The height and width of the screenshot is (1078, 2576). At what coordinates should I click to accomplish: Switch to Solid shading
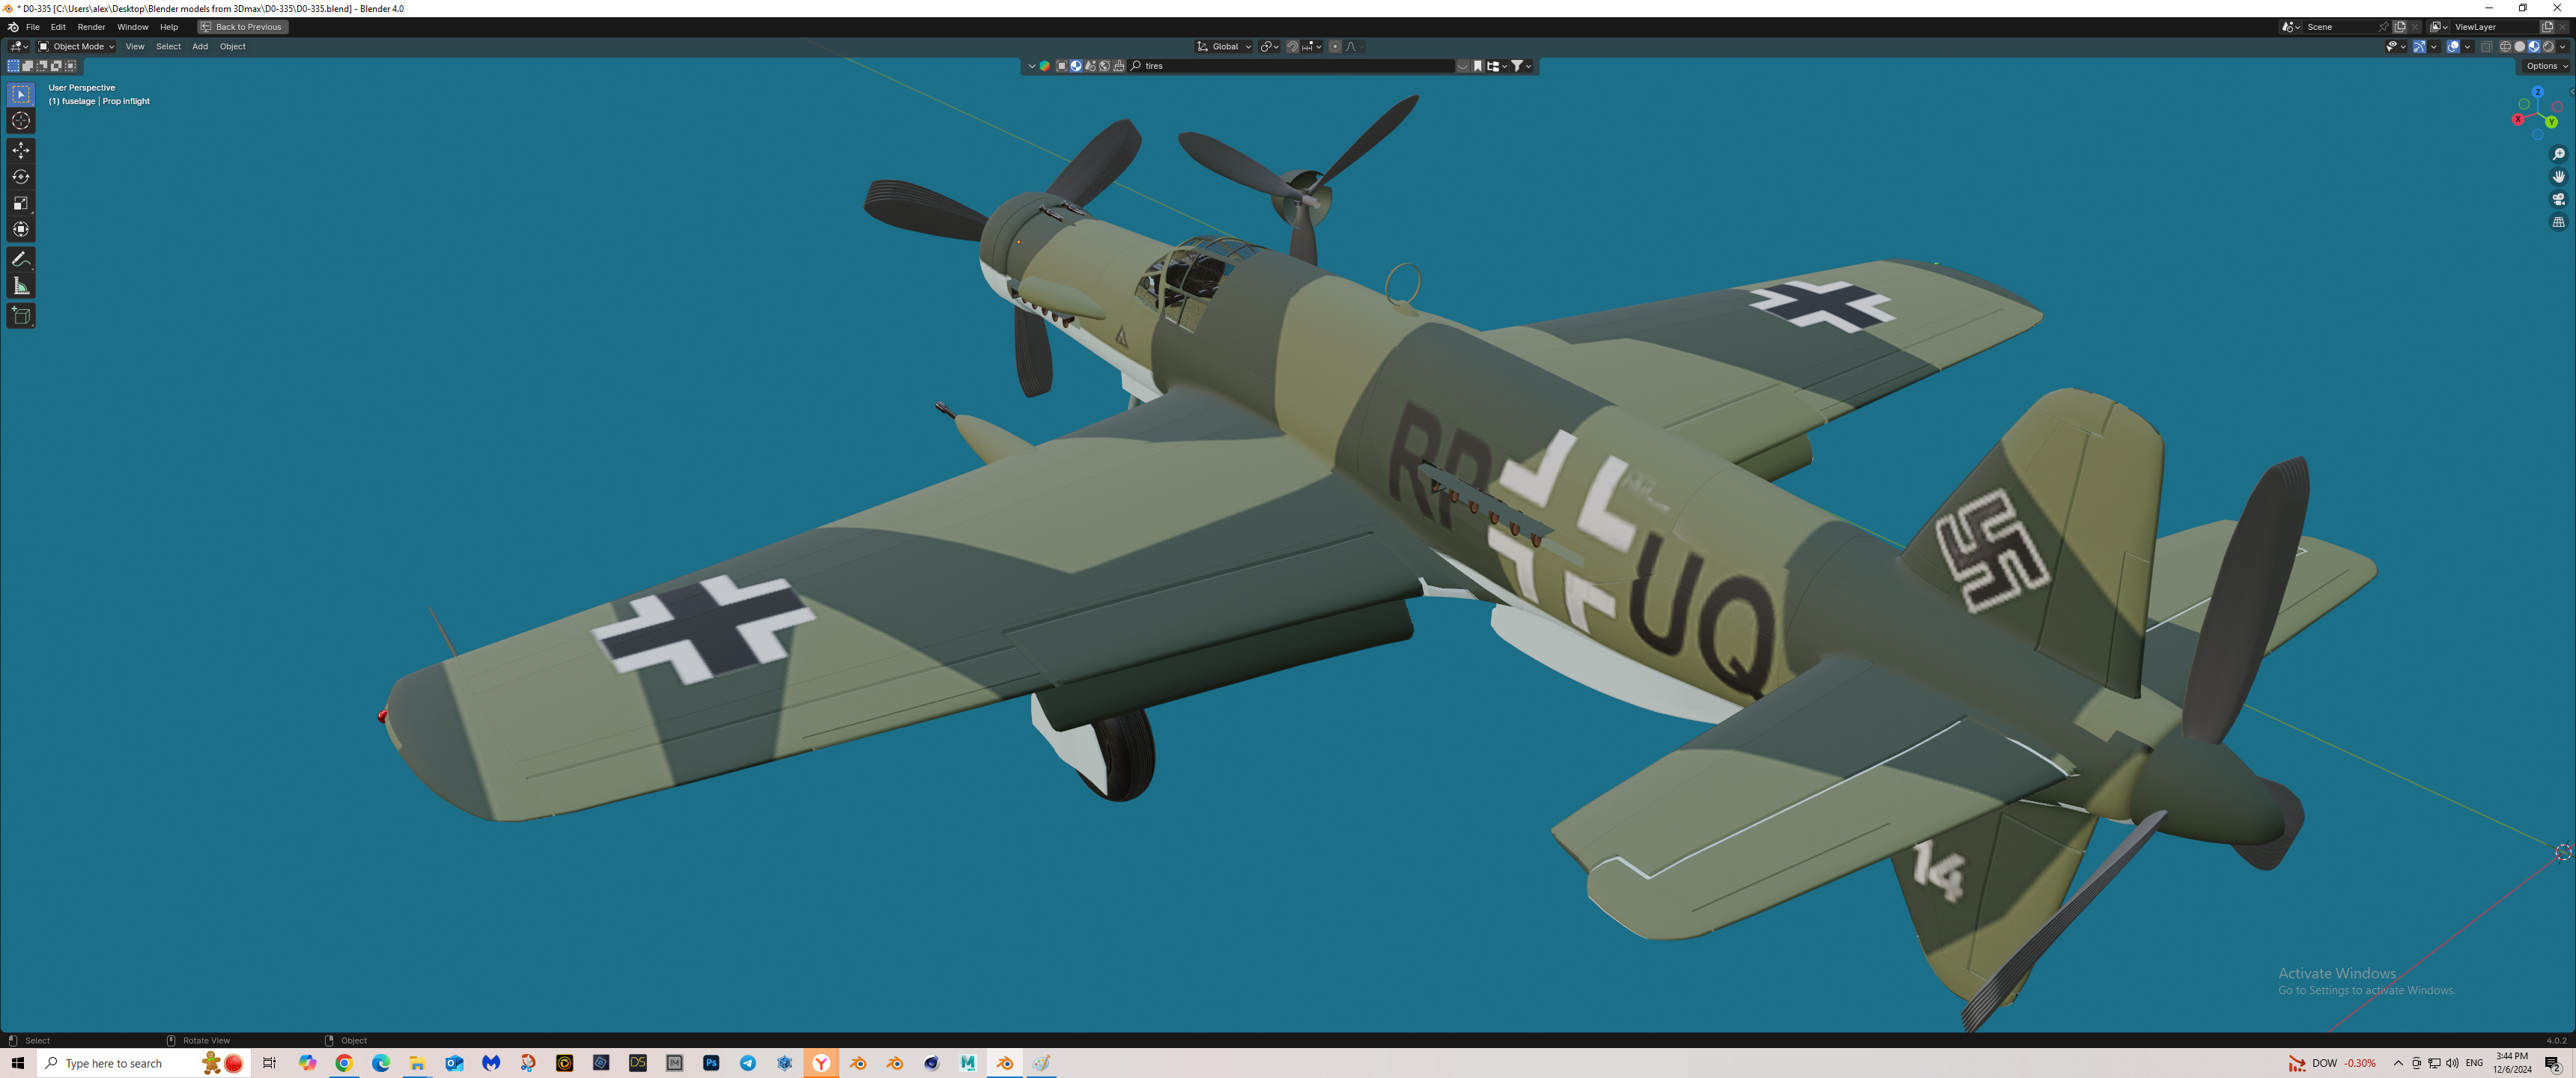coord(2520,46)
